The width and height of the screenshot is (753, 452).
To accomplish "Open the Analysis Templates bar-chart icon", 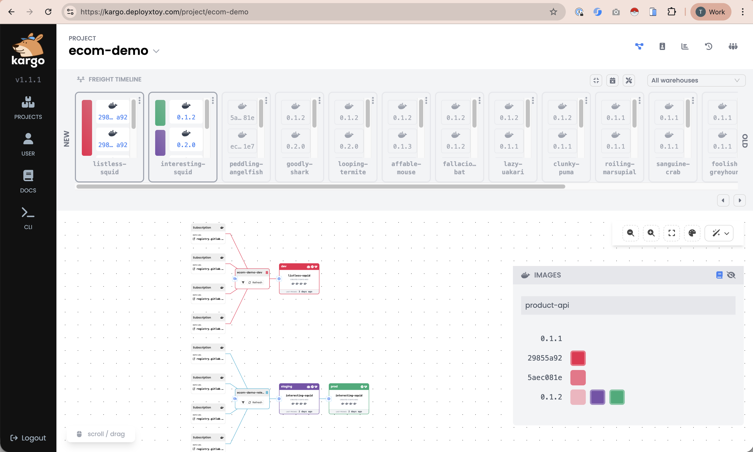I will (685, 46).
